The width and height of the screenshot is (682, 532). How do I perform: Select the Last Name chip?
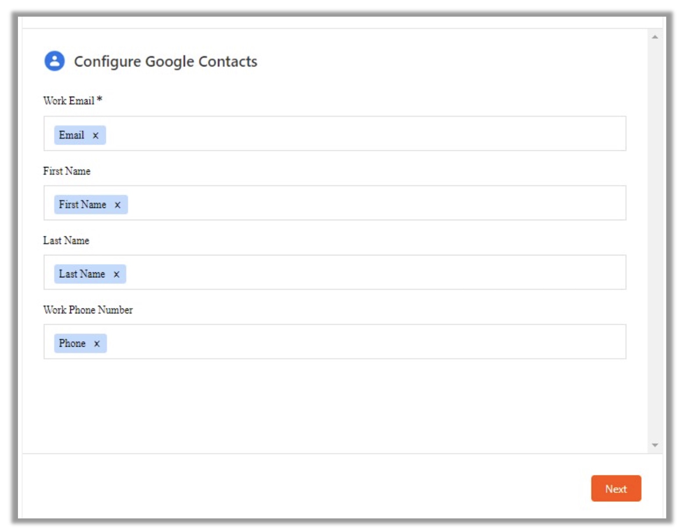tap(82, 274)
